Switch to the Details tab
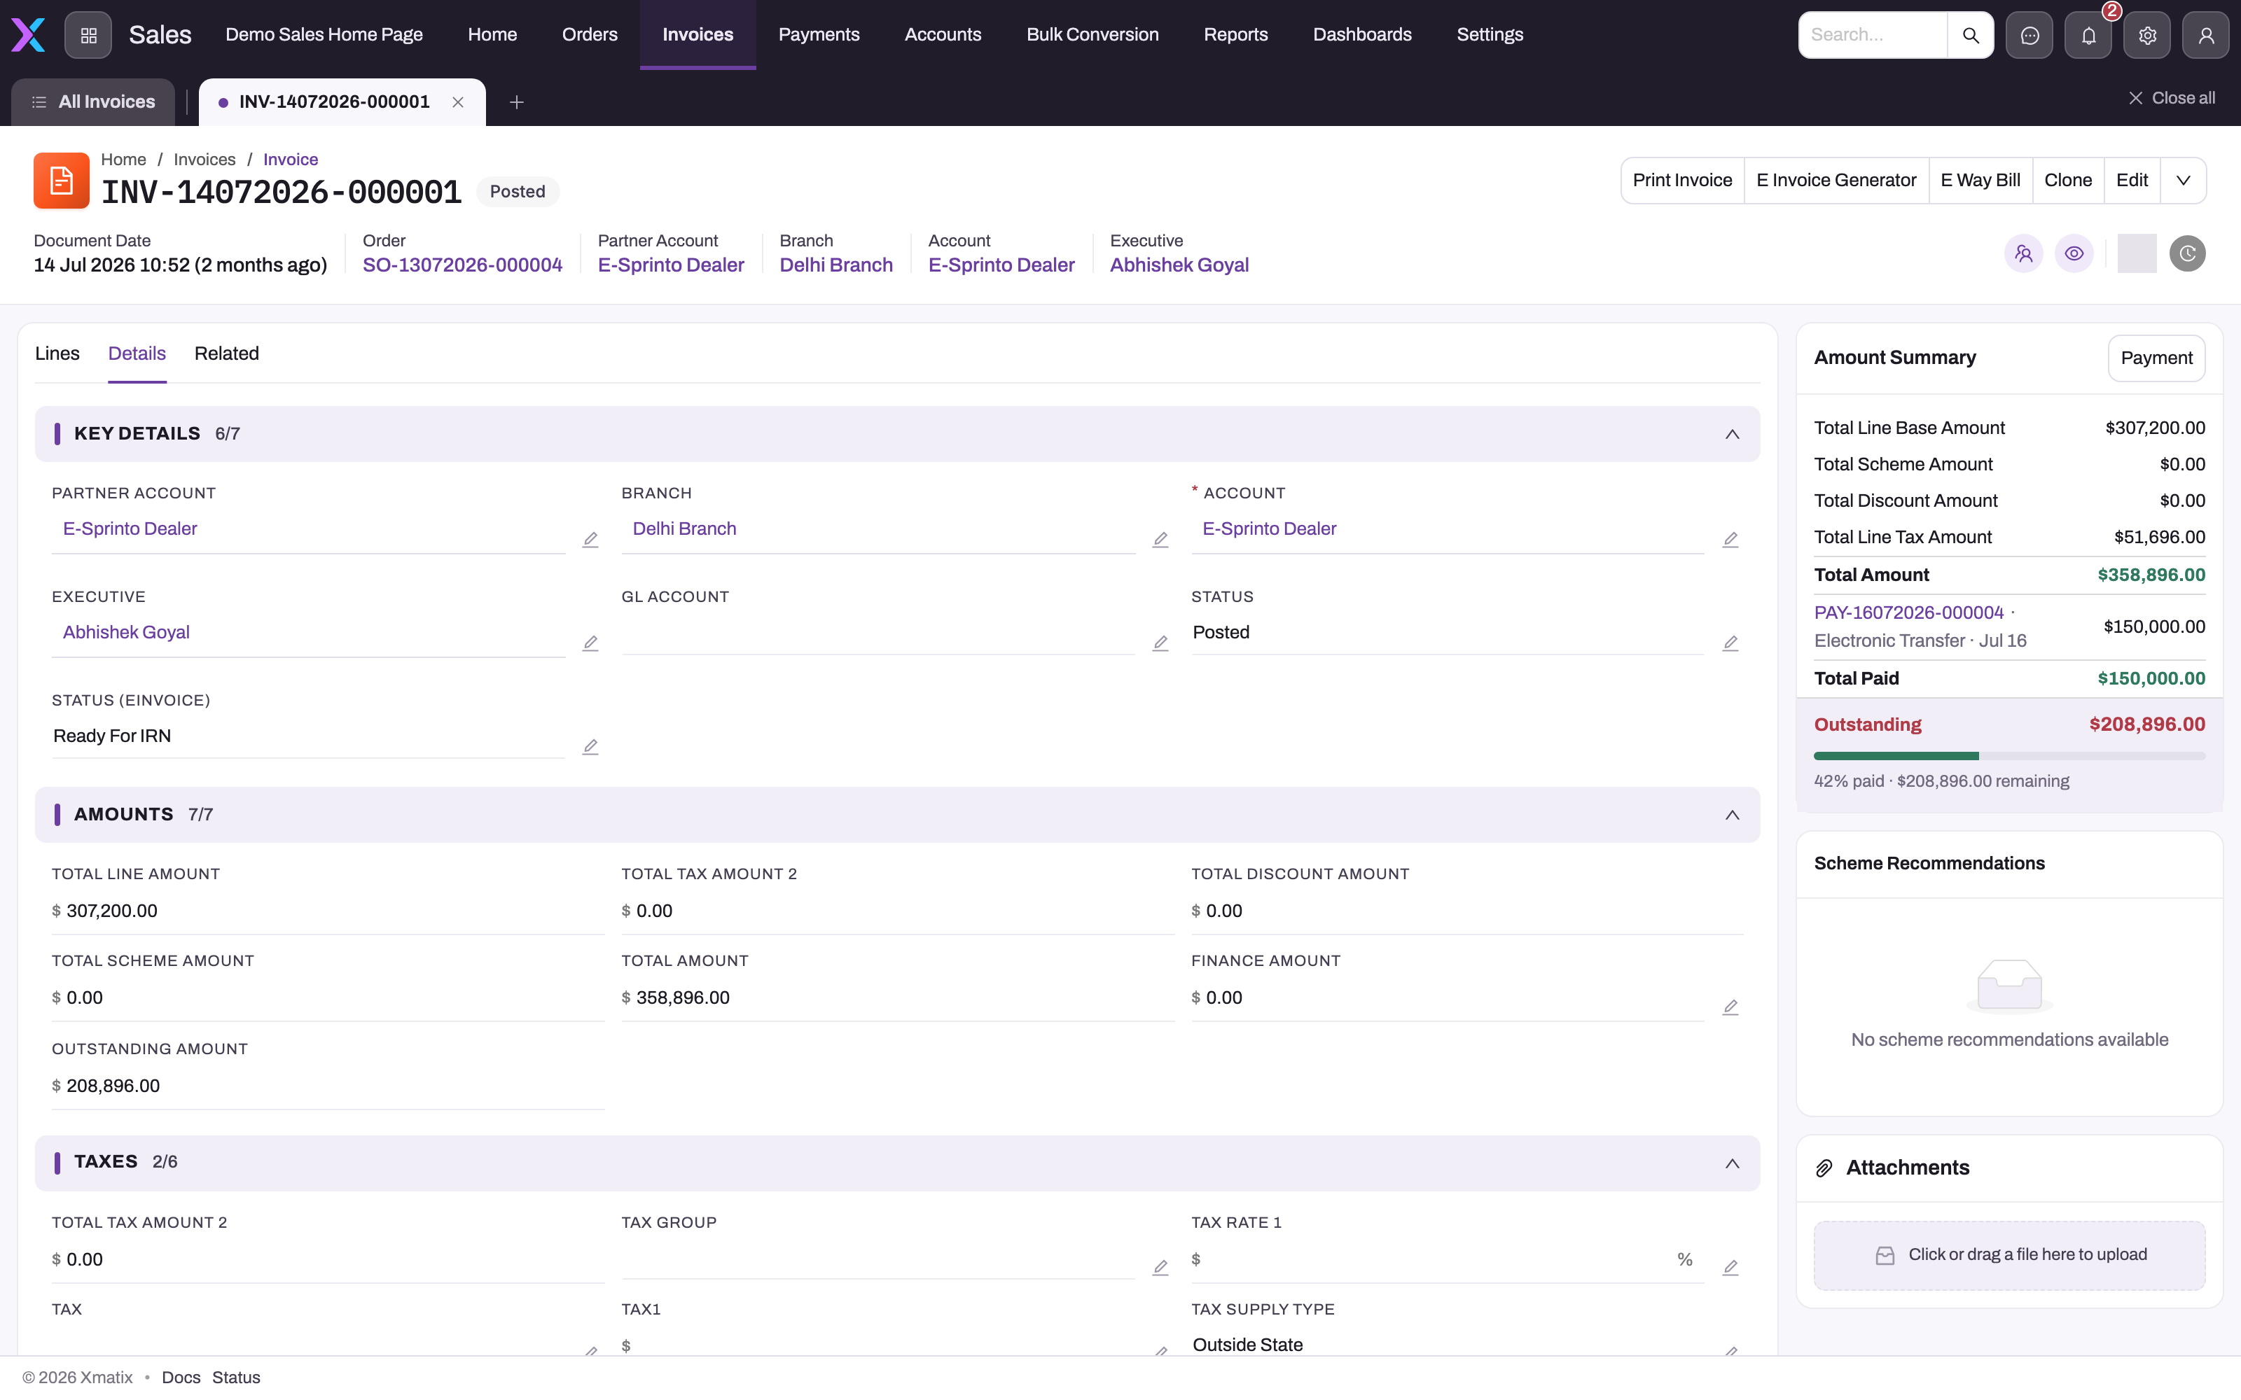The image size is (2241, 1400). tap(137, 353)
